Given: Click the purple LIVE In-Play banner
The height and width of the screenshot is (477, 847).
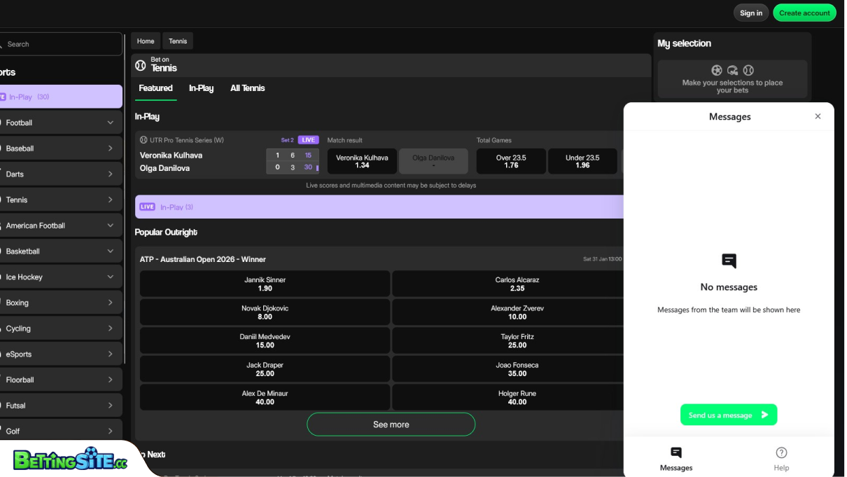Looking at the screenshot, I should point(378,207).
